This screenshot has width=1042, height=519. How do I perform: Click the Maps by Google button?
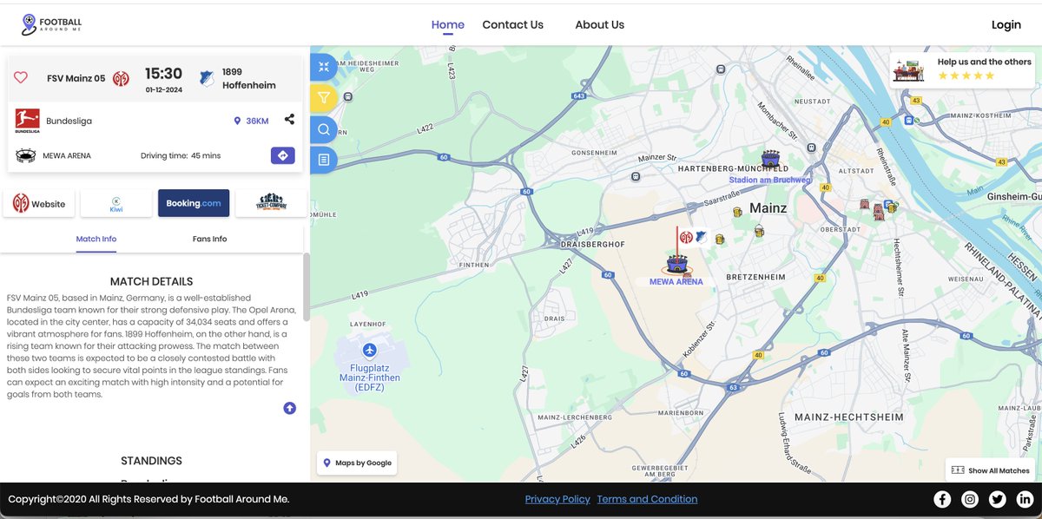(x=357, y=463)
